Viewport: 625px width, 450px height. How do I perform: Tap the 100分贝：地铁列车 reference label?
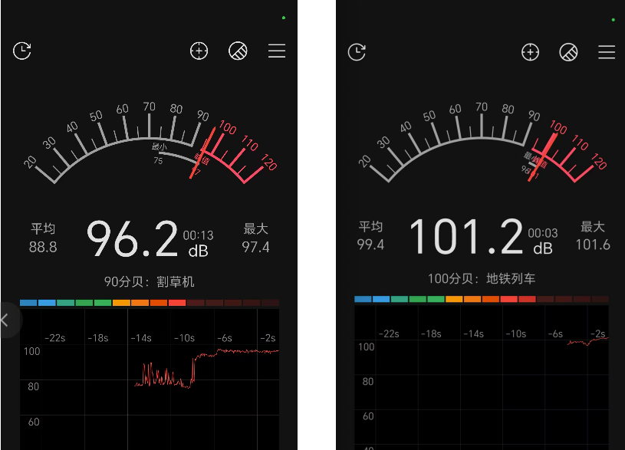482,279
